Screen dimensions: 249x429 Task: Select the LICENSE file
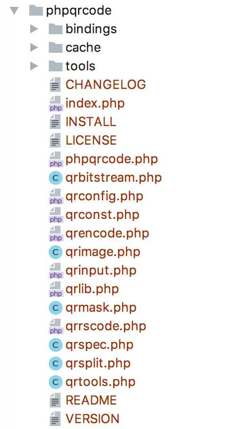point(91,140)
